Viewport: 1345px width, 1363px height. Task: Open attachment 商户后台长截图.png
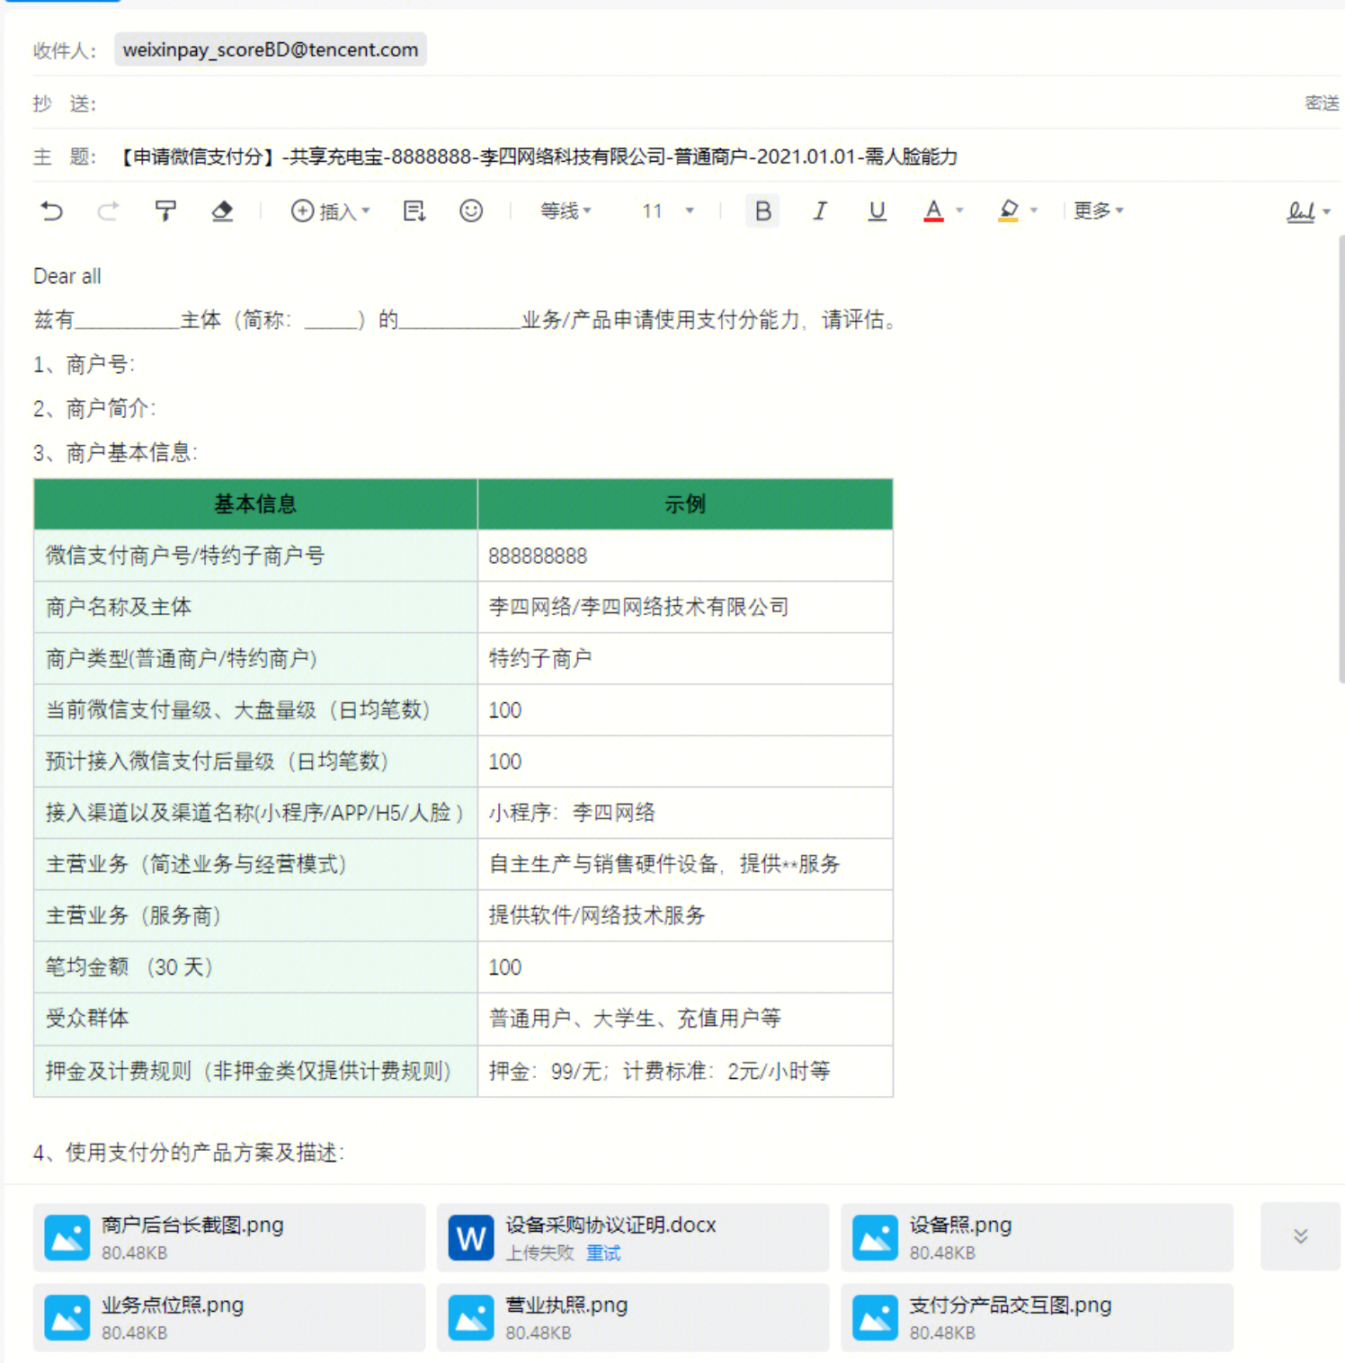pos(229,1238)
